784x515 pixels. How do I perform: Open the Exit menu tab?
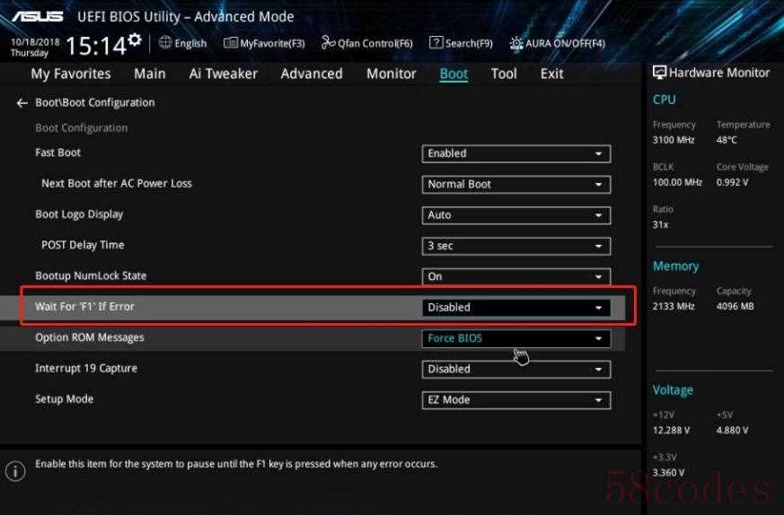point(551,74)
